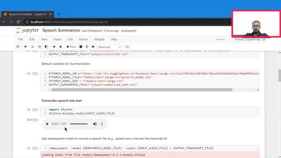Click the 'Use deepspeech model' markdown text
281x158 pixels.
click(x=104, y=139)
